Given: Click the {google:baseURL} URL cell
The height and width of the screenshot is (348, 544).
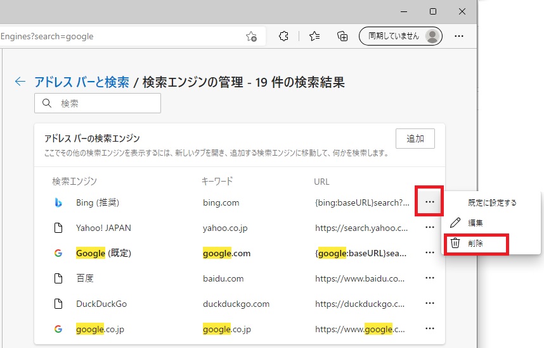Looking at the screenshot, I should [x=361, y=253].
